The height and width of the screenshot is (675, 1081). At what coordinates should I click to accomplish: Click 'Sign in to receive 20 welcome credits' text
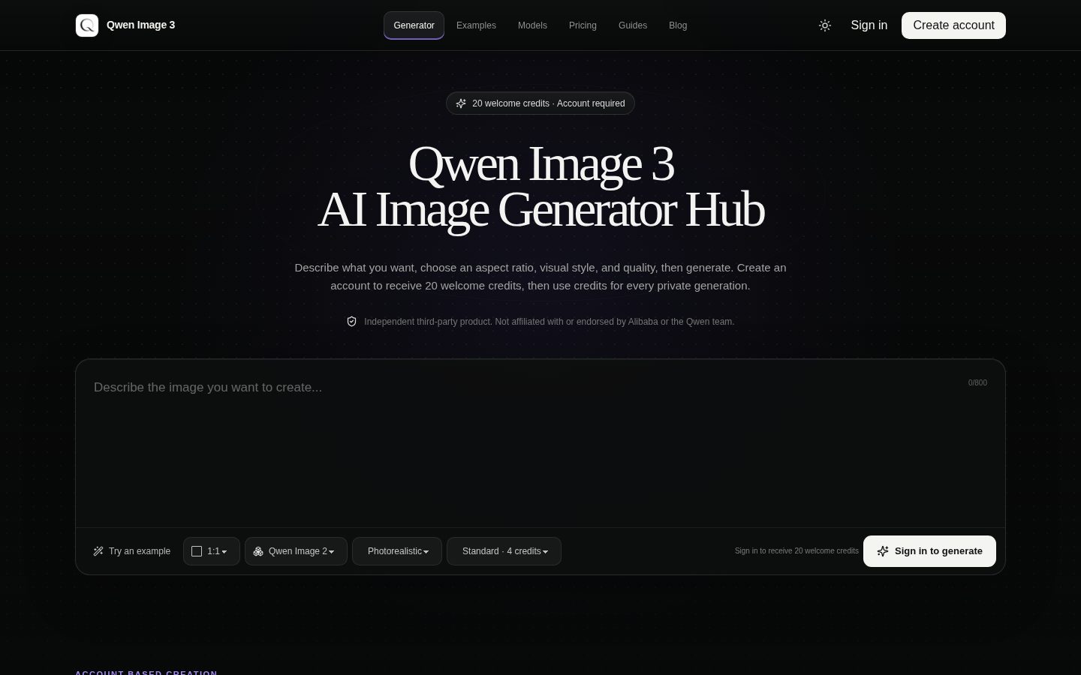(x=796, y=551)
